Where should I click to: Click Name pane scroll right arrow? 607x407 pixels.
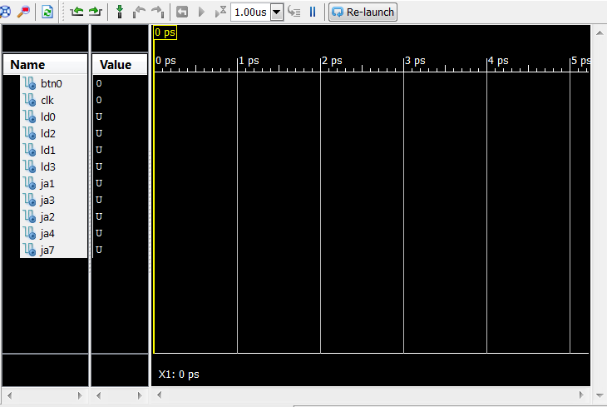tap(80, 395)
